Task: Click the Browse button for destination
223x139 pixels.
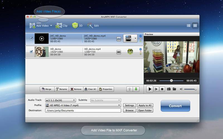Action: click(129, 110)
